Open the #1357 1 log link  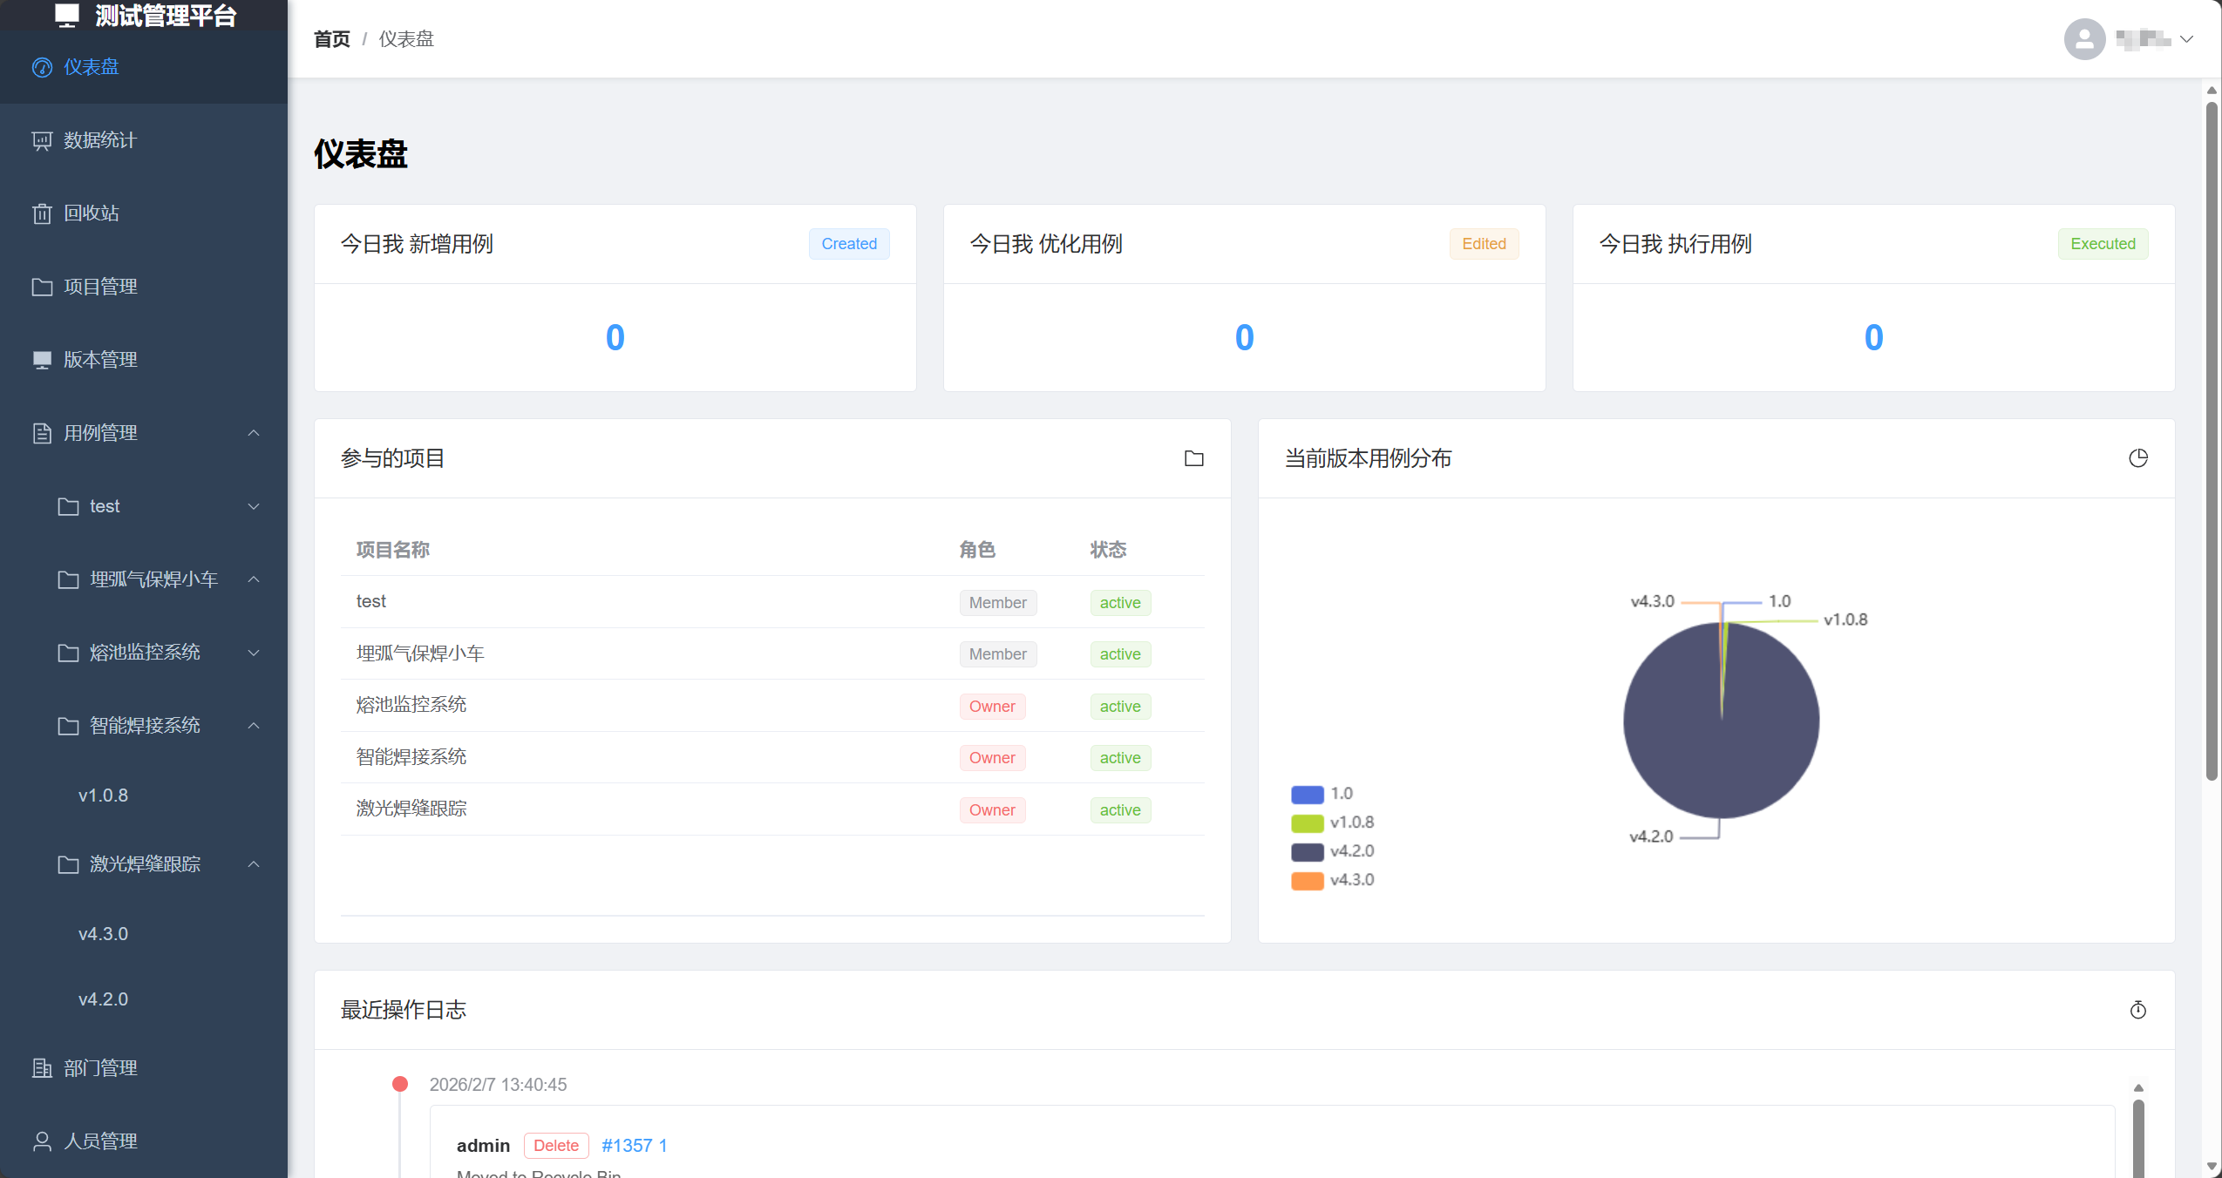pyautogui.click(x=634, y=1146)
